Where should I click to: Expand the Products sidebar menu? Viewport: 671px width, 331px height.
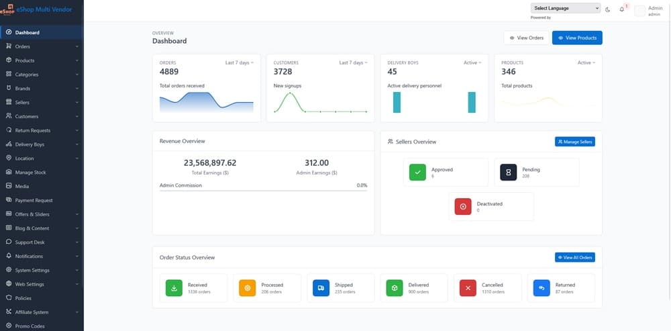click(42, 60)
